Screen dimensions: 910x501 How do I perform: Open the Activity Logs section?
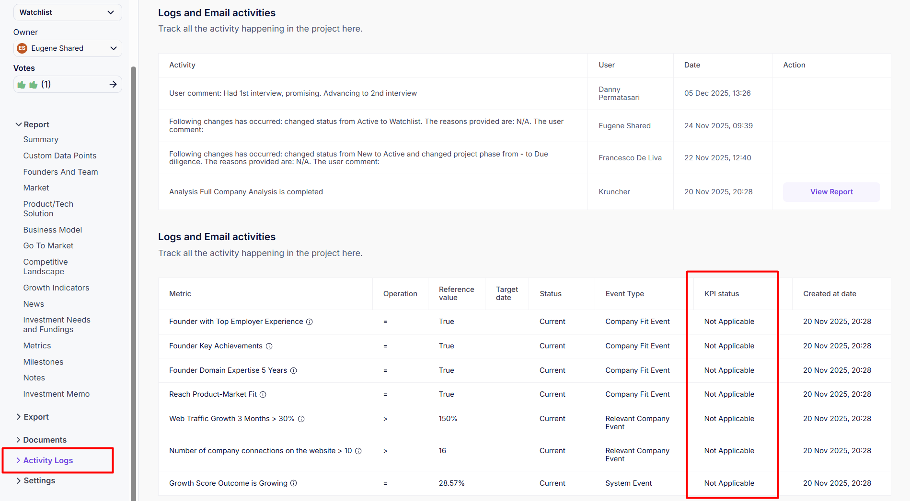point(48,461)
